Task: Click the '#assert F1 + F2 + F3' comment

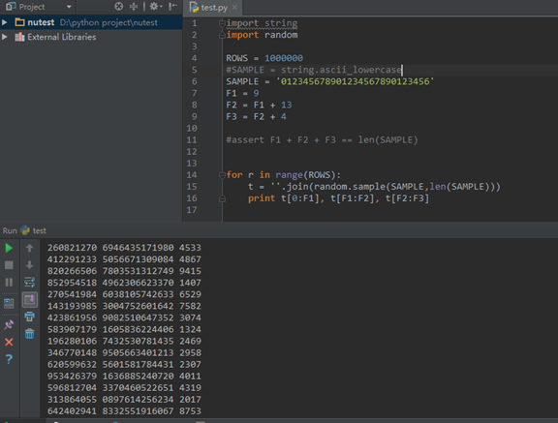Action: coord(322,140)
